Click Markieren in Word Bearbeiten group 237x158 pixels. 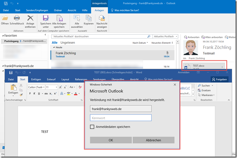(x=206, y=95)
